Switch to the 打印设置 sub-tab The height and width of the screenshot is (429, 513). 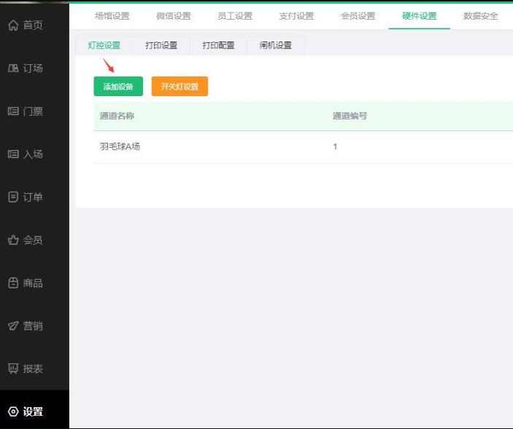click(x=161, y=45)
